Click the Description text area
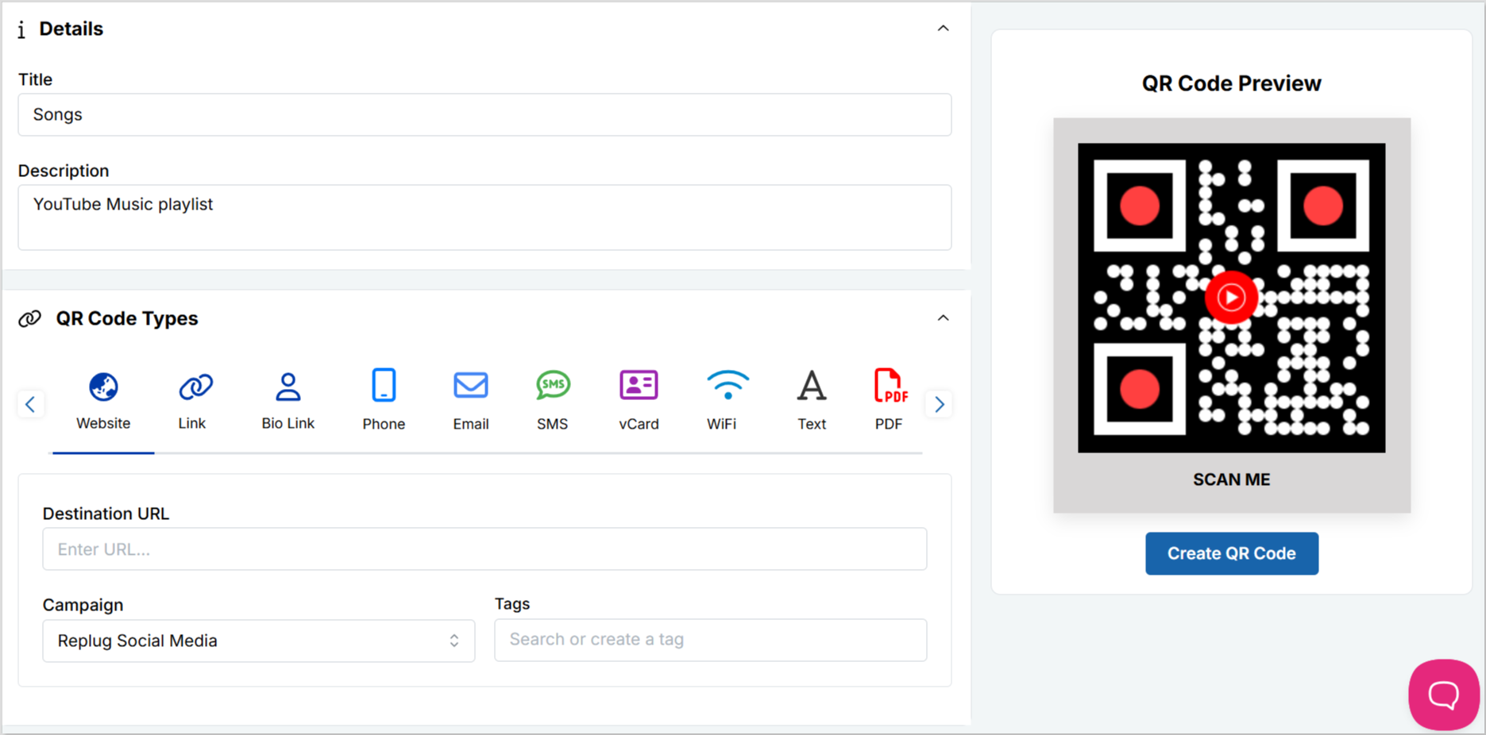The width and height of the screenshot is (1486, 735). coord(484,217)
